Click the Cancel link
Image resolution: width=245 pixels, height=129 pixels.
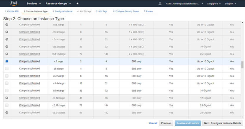[x=153, y=123]
